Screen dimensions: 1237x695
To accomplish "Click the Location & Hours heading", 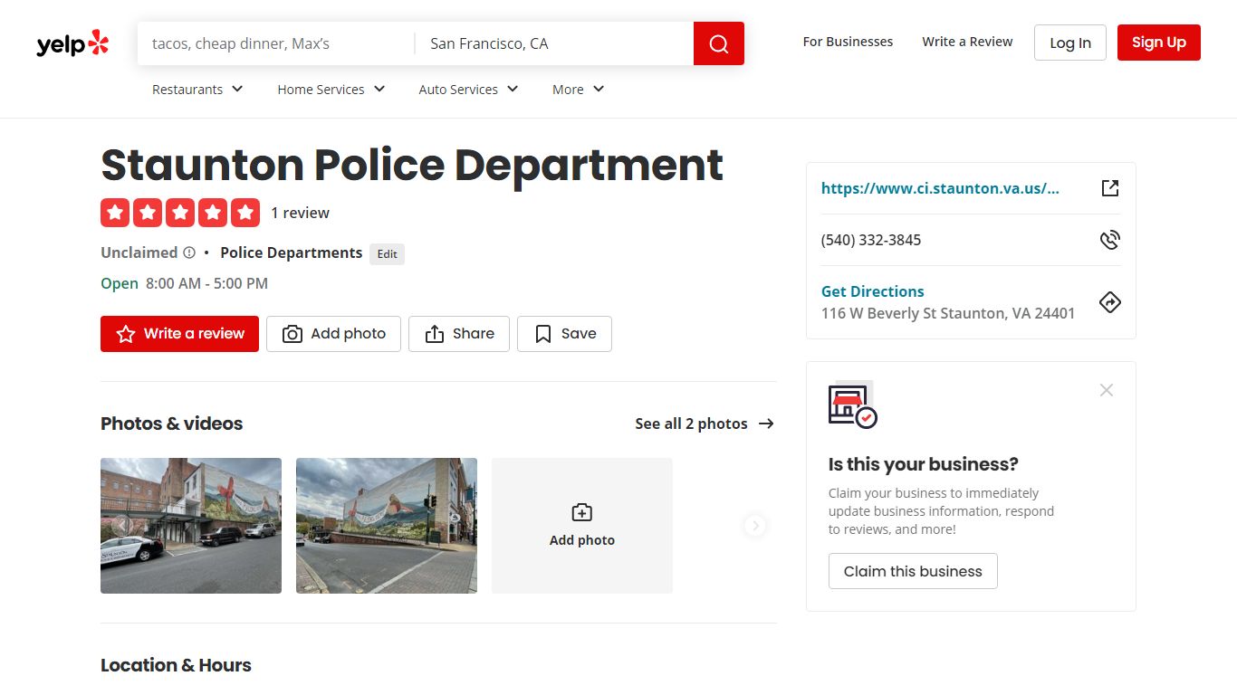I will 176,665.
